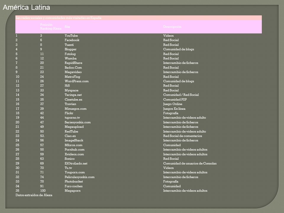Click 'Comunidad' description in Foro coches row
Image resolution: width=284 pixels, height=213 pixels.
coord(172,186)
